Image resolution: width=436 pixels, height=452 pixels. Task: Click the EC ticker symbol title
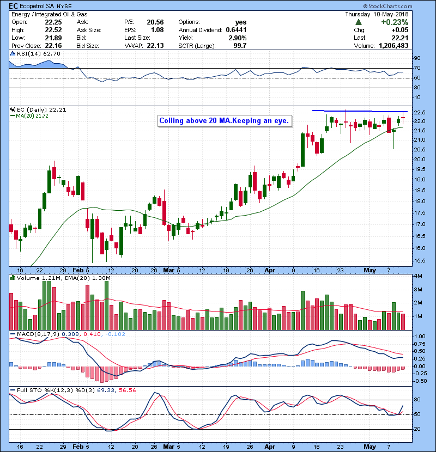coord(14,6)
